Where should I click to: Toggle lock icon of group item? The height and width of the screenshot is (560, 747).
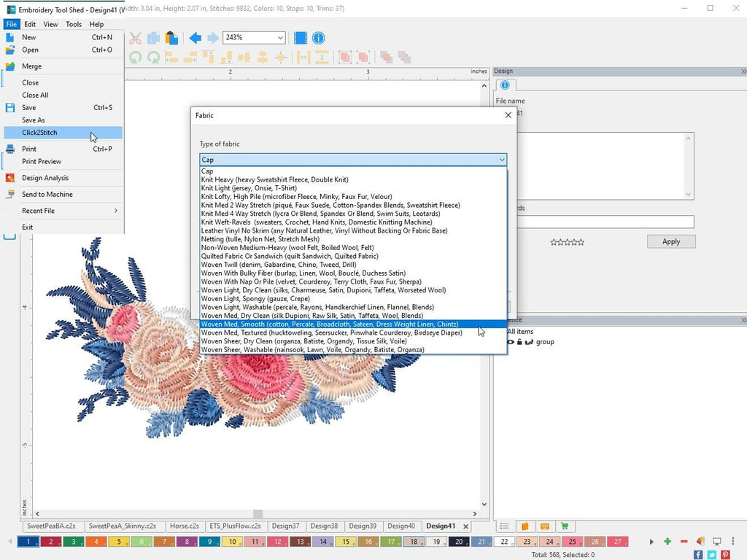click(x=519, y=342)
